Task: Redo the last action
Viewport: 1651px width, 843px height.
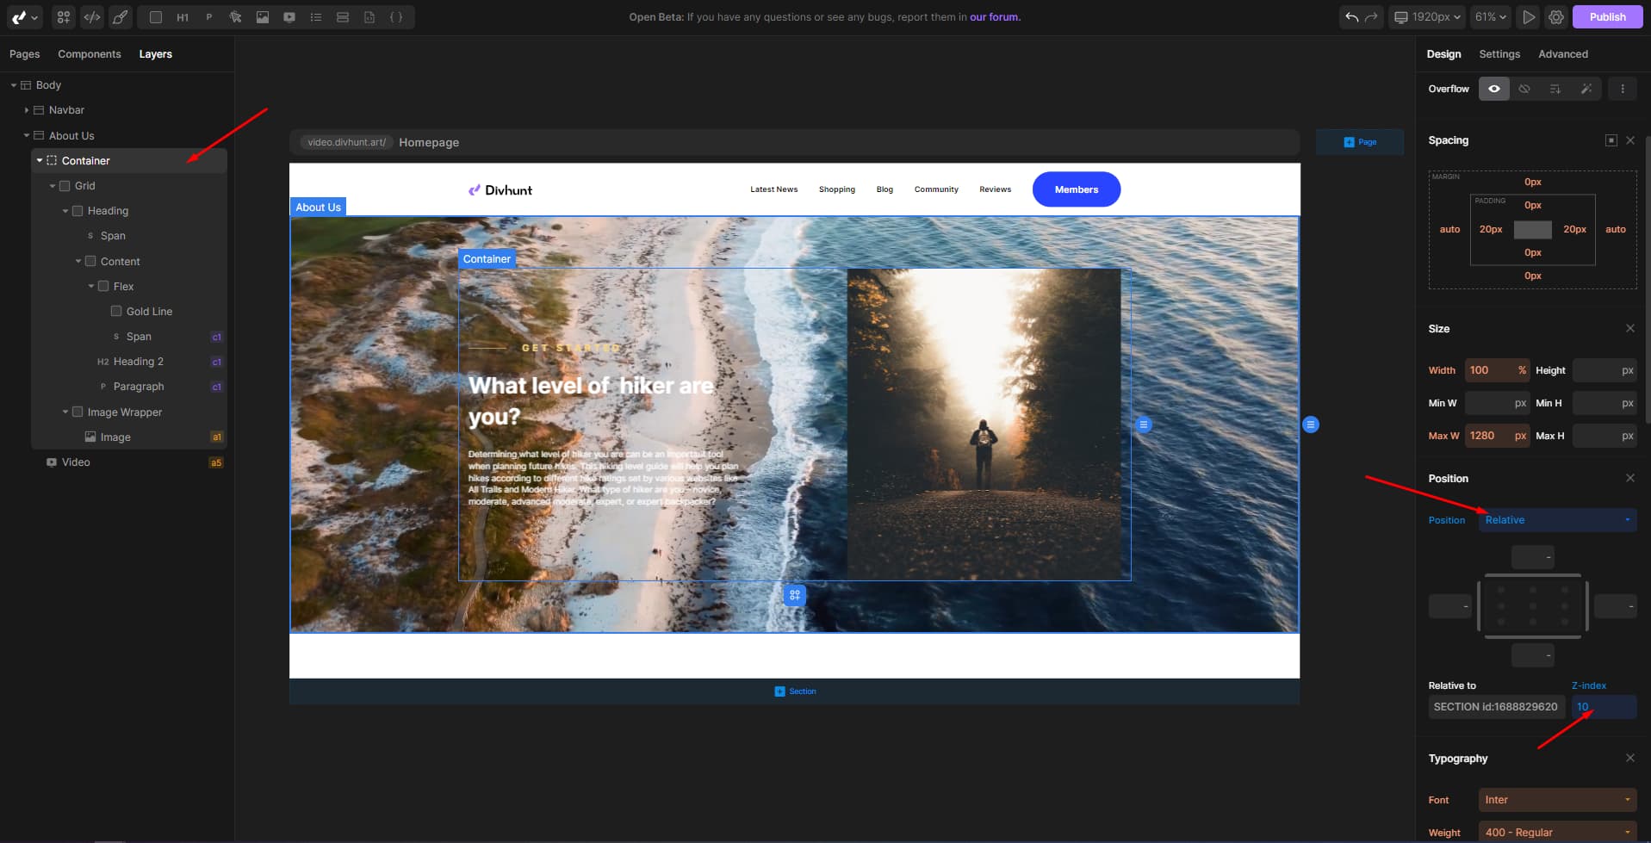Action: coord(1371,17)
